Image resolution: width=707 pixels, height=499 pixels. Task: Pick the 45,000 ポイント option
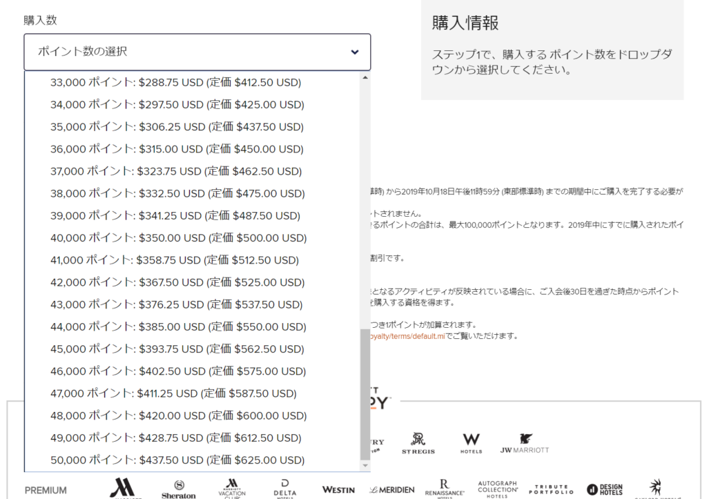click(177, 349)
